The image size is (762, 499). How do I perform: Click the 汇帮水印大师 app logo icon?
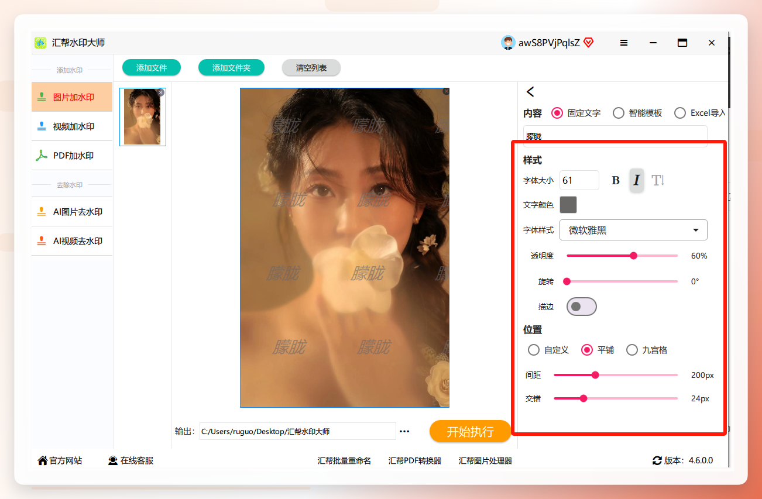(x=40, y=43)
